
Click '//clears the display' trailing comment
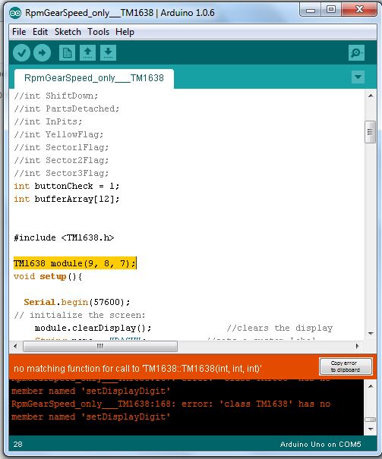(x=279, y=328)
